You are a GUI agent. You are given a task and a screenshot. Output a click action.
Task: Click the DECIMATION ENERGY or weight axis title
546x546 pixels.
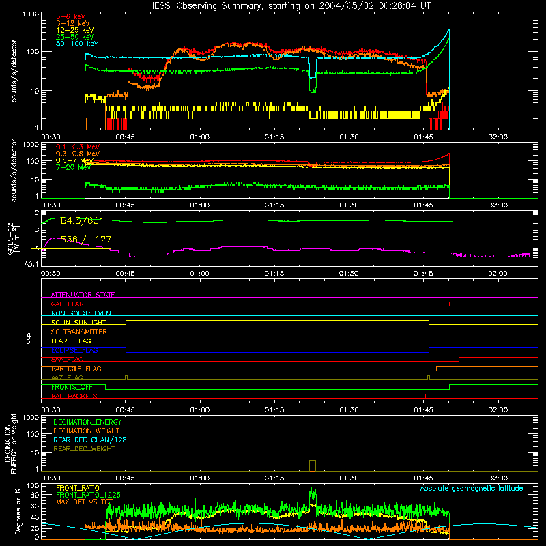coord(10,443)
